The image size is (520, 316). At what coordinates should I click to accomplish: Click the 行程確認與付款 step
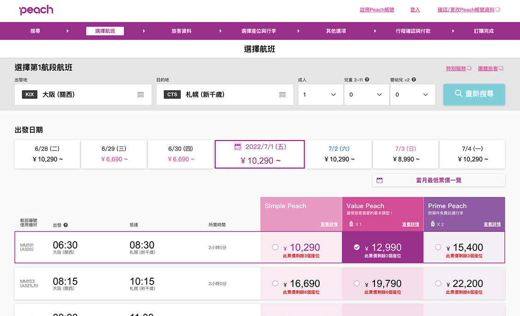click(413, 31)
